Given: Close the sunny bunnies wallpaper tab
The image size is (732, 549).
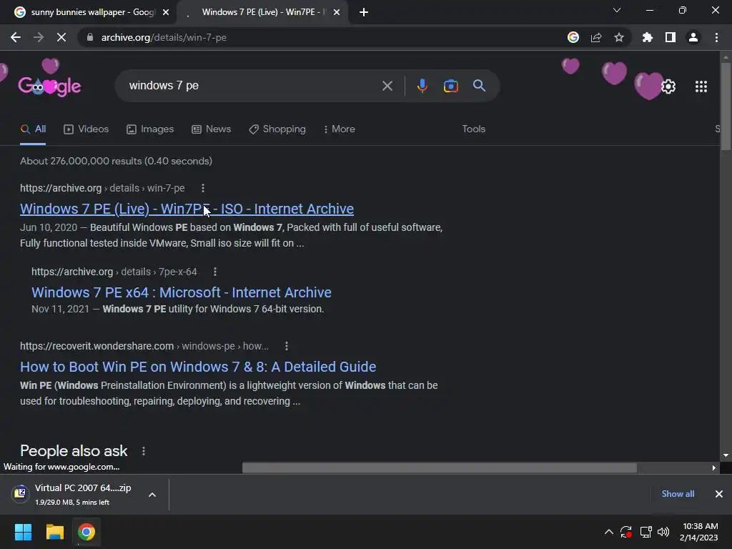Looking at the screenshot, I should click(x=166, y=12).
